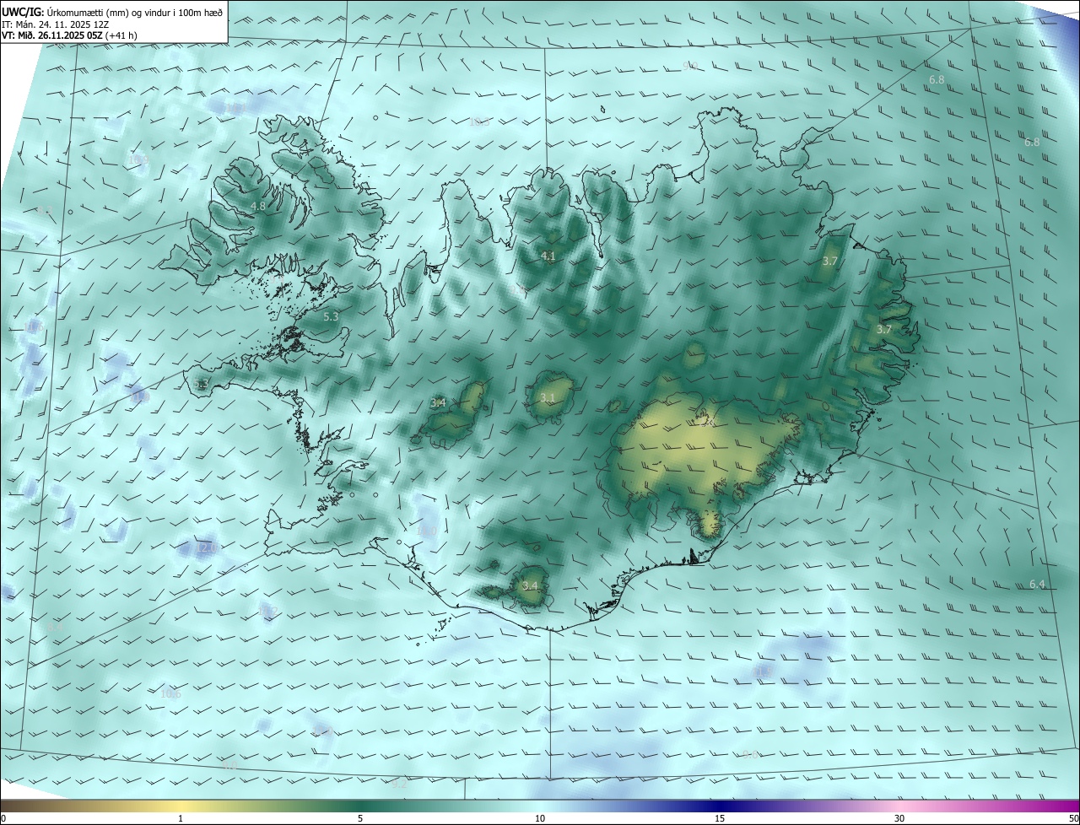Click the 'VT: Mið. 26.11.2025 05Z (+41 h)' line
This screenshot has width=1080, height=825.
pos(69,35)
